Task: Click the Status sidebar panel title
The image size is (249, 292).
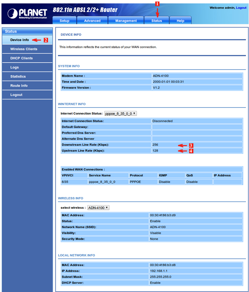Action: pyautogui.click(x=11, y=31)
